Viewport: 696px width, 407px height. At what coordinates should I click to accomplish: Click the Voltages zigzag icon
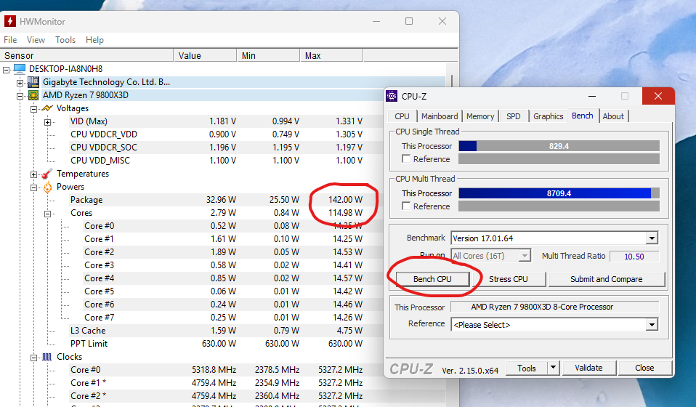coord(47,108)
